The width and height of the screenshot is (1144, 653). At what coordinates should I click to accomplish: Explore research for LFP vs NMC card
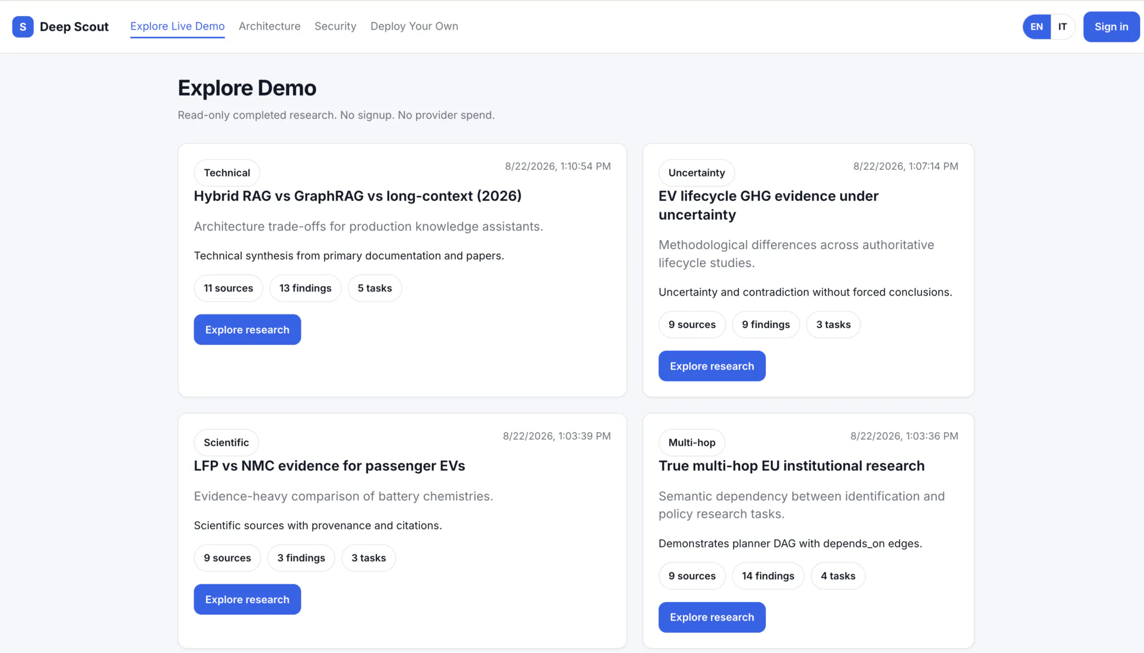point(247,599)
